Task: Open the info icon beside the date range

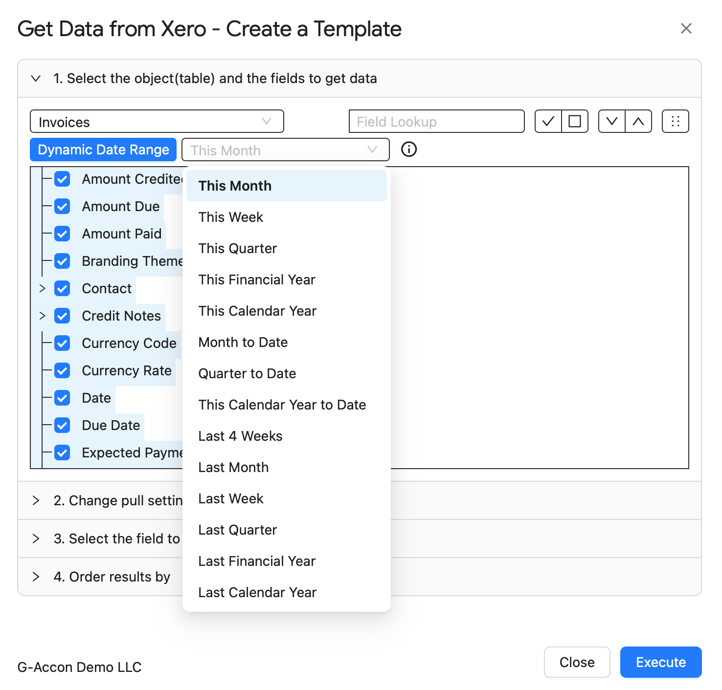Action: 409,149
